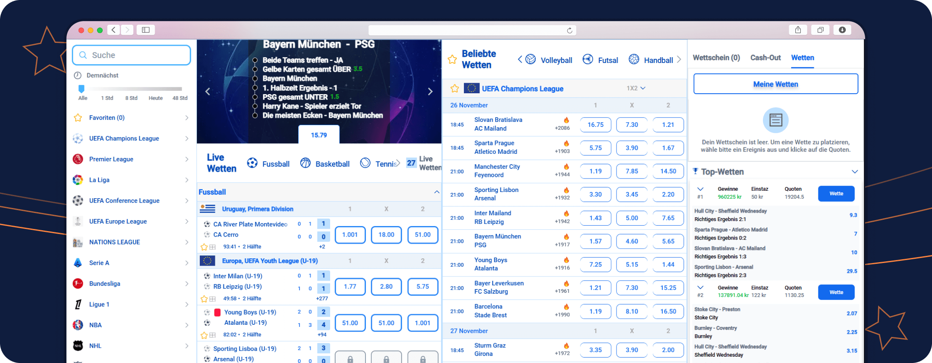Click fire icon for Slovan Bratislava match
The height and width of the screenshot is (363, 932).
[x=567, y=120]
